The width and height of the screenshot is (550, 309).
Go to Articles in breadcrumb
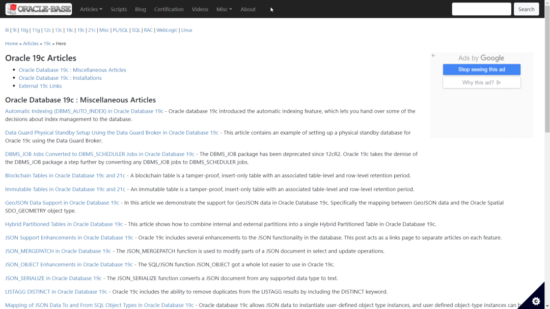[31, 43]
